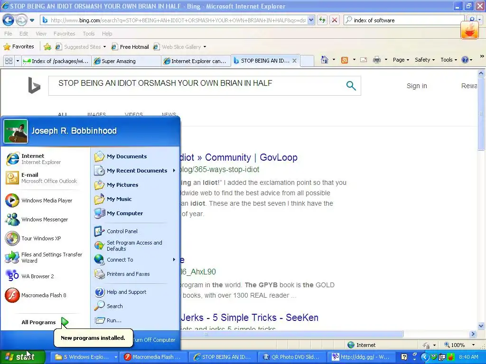Click the address bar URL field
Screen dimensions: 486x364
pos(178,20)
